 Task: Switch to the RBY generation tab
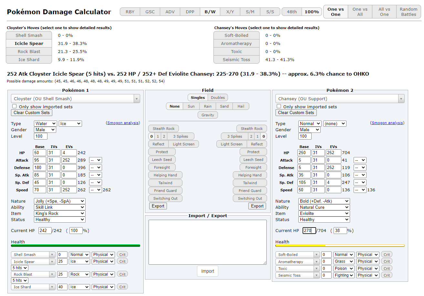(x=130, y=12)
